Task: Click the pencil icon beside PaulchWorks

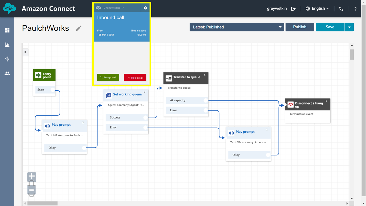Action: click(79, 28)
